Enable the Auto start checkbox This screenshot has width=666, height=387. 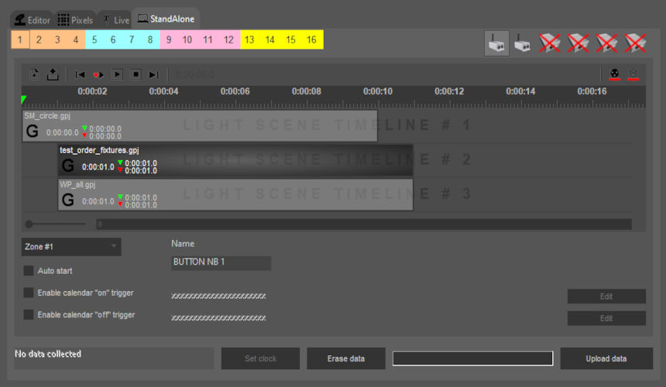pyautogui.click(x=29, y=271)
